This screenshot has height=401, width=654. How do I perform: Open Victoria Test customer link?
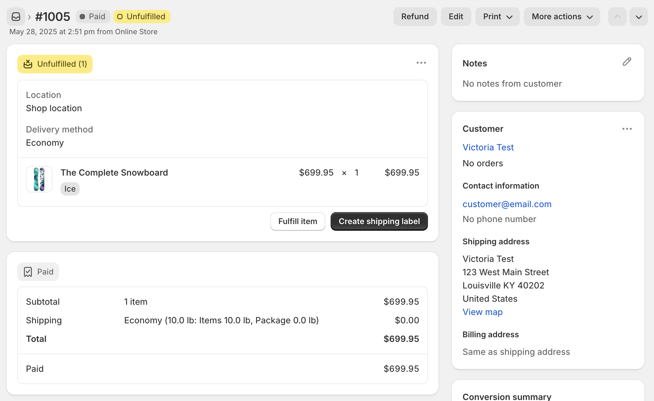(488, 147)
